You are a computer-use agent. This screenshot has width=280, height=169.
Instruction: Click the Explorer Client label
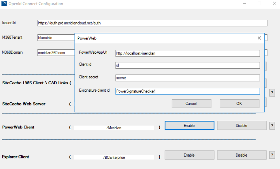tap(15, 157)
